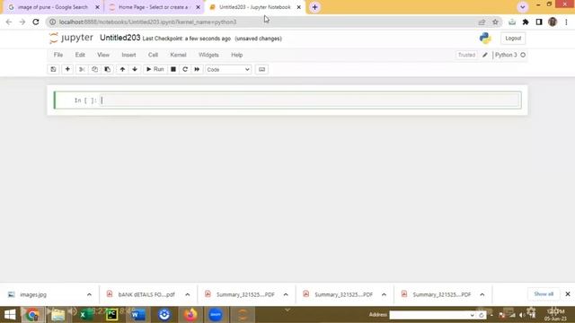Switch to the Home Page tab
Screen dimensions: 575x323
155,7
